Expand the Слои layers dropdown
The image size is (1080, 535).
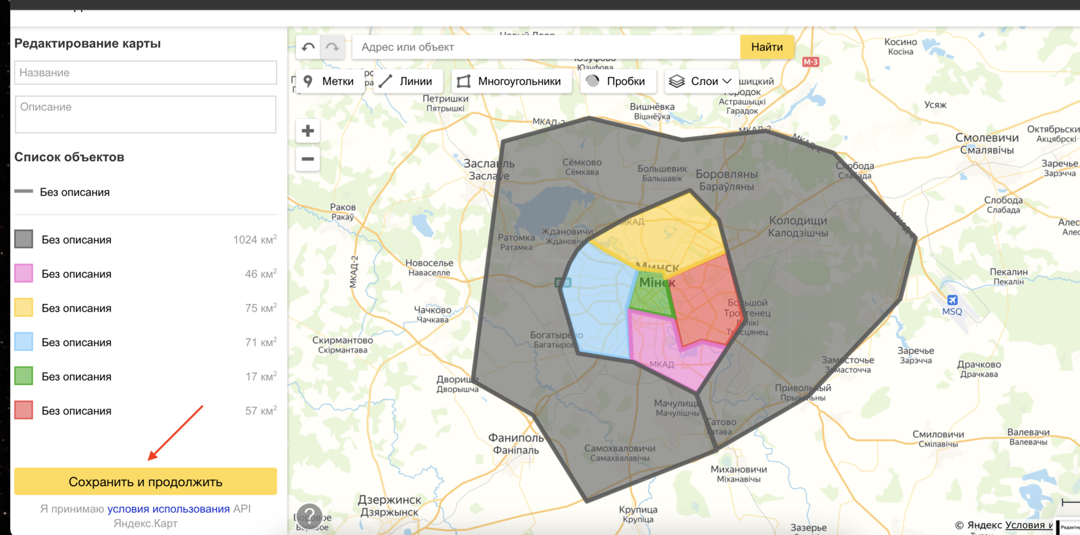[701, 82]
